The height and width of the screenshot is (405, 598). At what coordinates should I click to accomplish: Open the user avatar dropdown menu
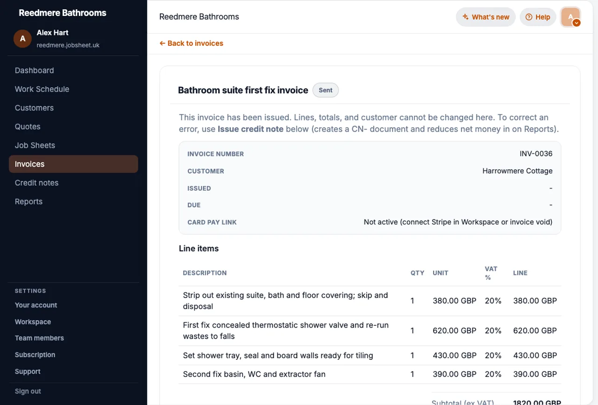coord(570,17)
